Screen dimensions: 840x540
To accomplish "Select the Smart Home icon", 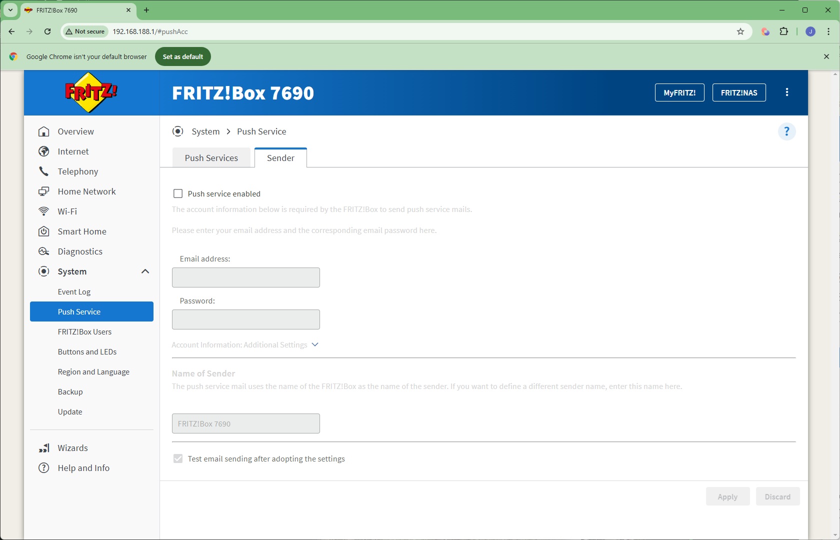I will [44, 231].
